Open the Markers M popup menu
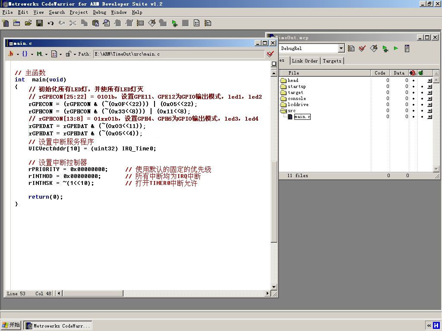The image size is (442, 331). coord(42,54)
